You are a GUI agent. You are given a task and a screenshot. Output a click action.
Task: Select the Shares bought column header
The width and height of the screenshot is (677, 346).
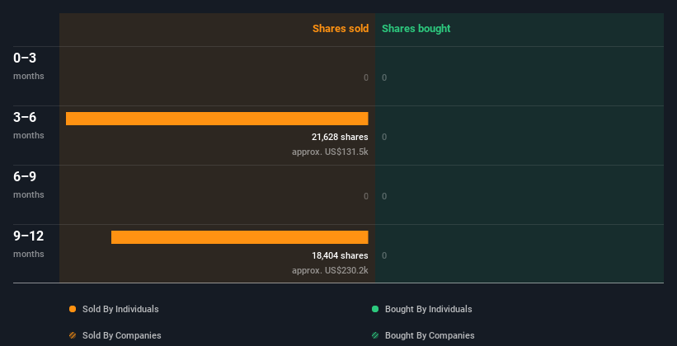416,29
